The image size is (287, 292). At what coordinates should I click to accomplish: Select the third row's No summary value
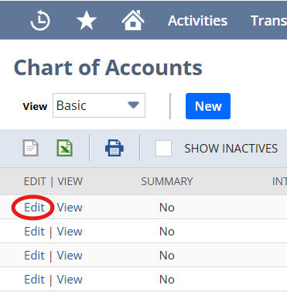pos(167,256)
